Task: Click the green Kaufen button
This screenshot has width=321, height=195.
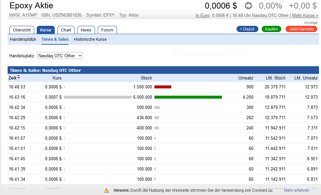Action: point(271,29)
